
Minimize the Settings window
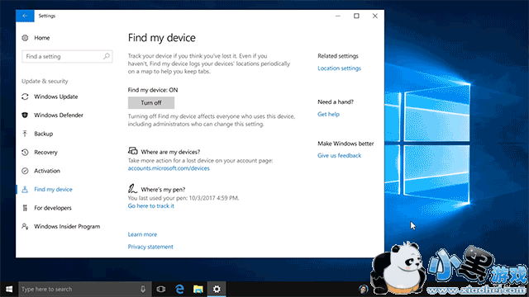click(338, 16)
